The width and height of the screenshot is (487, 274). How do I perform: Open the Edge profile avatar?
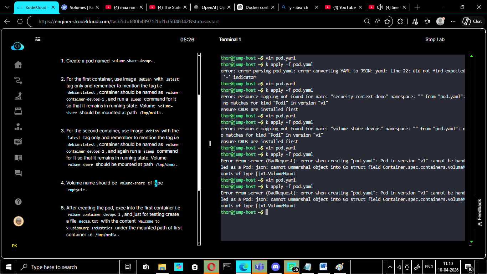440,21
